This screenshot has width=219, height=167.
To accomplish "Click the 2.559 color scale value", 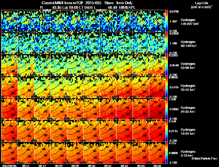I will click(x=172, y=121).
